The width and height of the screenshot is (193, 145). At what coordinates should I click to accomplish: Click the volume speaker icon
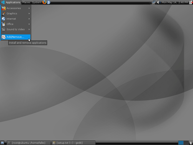pyautogui.click(x=158, y=2)
